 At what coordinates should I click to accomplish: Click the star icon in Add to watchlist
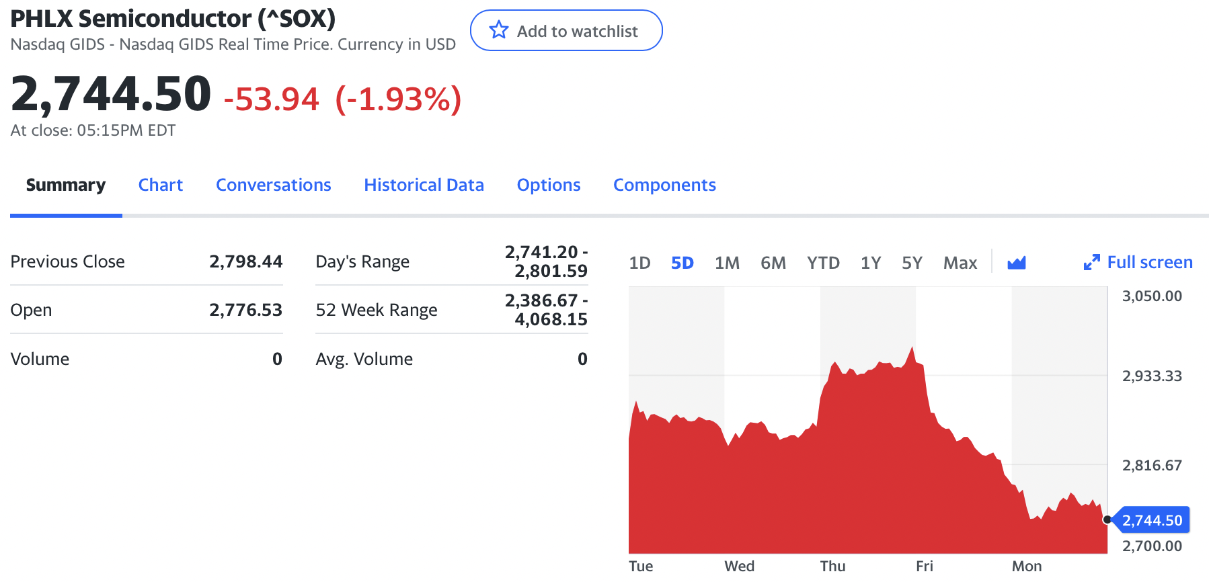pyautogui.click(x=499, y=30)
